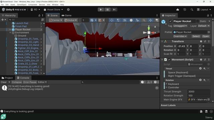The image size is (214, 120).
Task: Click the Clear button in Console
Action: point(4,82)
